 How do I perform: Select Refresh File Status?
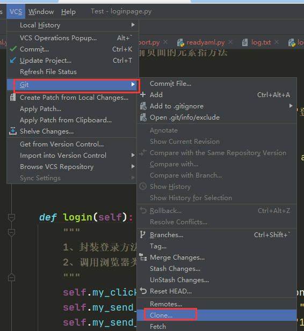point(73,72)
